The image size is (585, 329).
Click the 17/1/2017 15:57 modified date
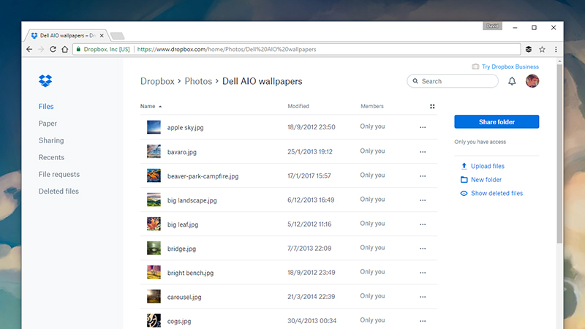[309, 175]
